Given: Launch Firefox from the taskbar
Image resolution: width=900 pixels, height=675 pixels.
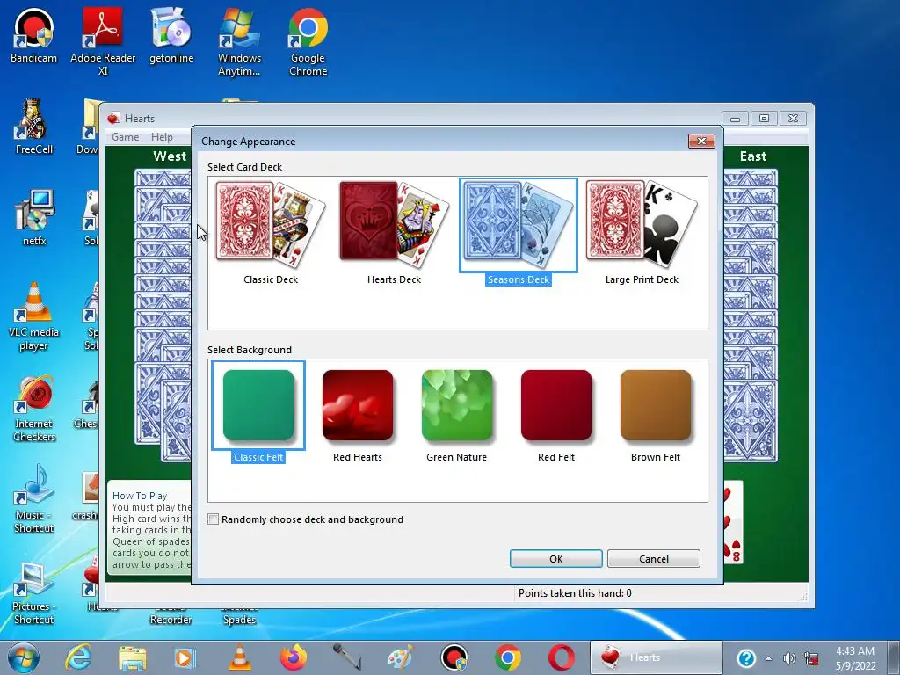Looking at the screenshot, I should 294,657.
